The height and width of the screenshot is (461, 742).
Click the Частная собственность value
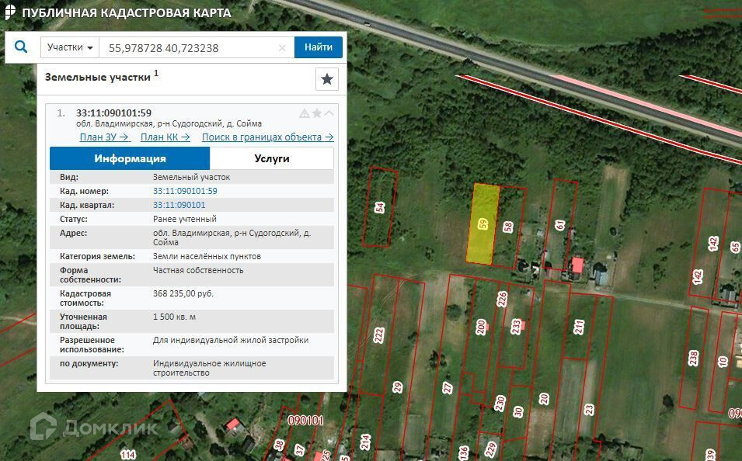pos(198,270)
